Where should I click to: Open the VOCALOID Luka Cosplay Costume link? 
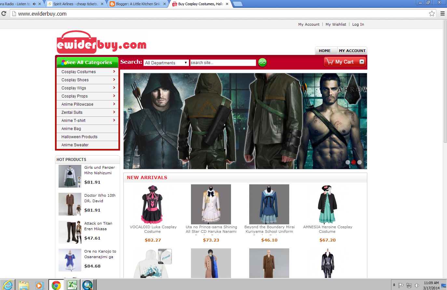tap(153, 229)
